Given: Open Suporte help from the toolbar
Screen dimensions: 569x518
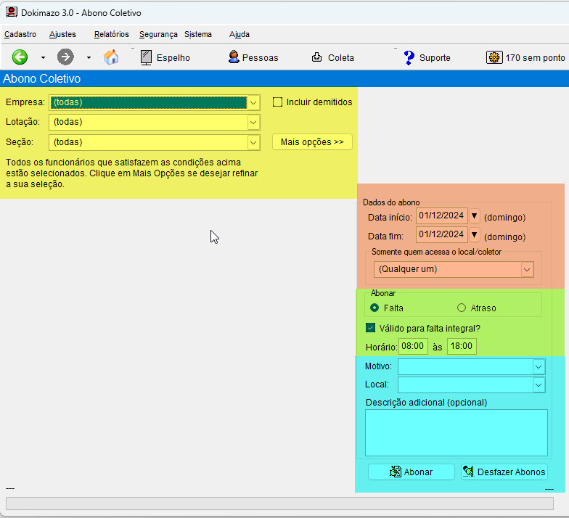Looking at the screenshot, I should pyautogui.click(x=427, y=57).
